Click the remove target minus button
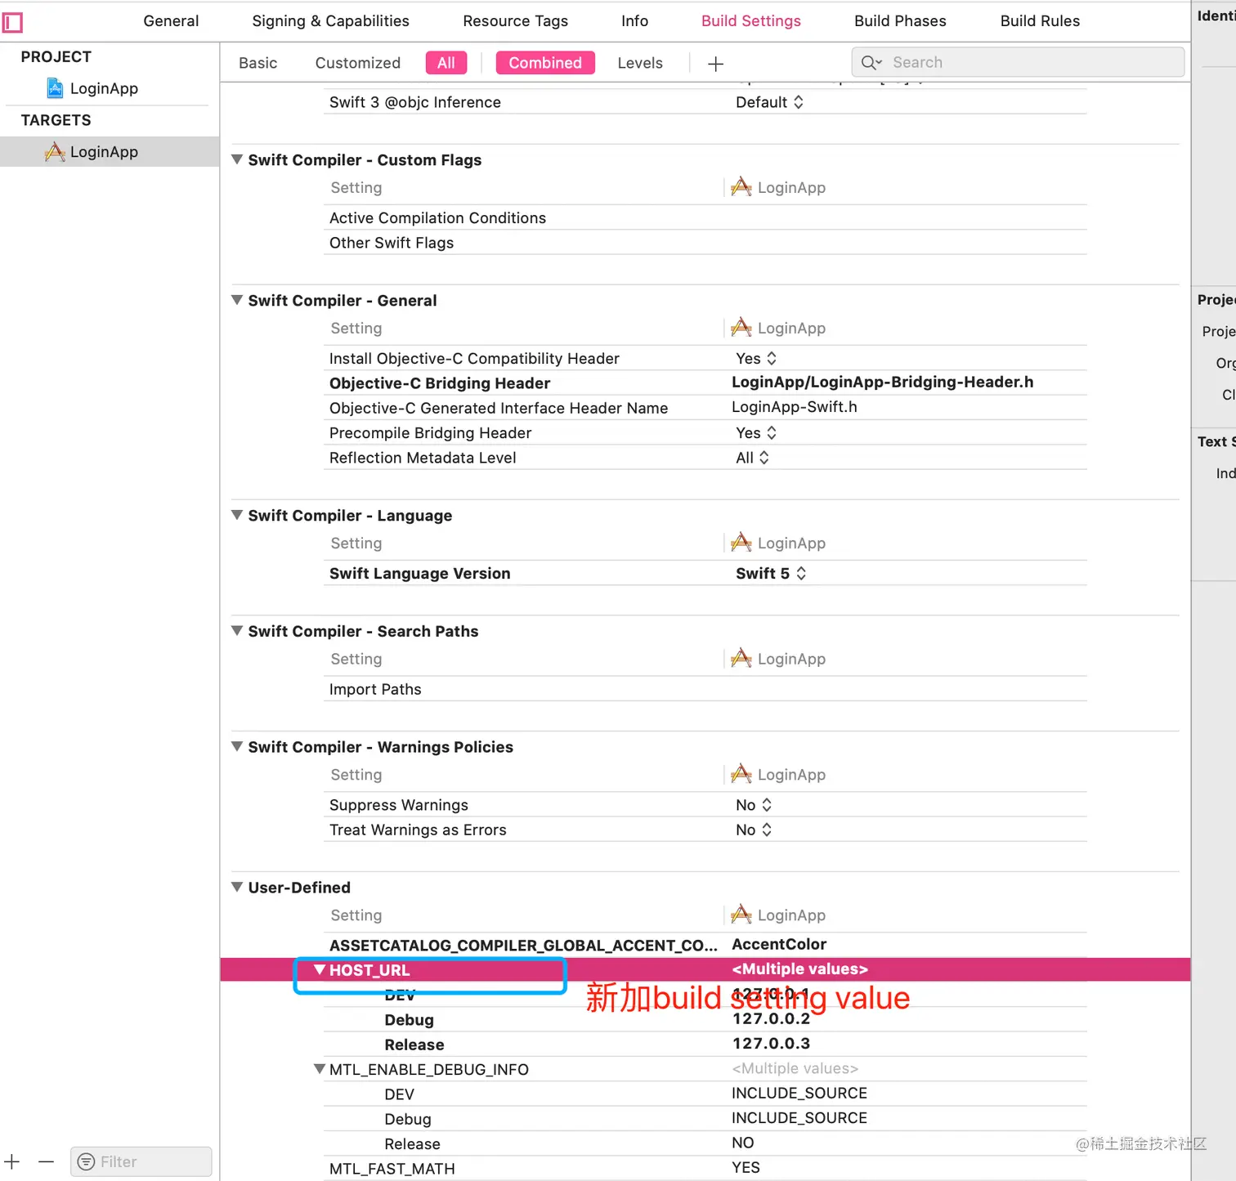 46,1161
